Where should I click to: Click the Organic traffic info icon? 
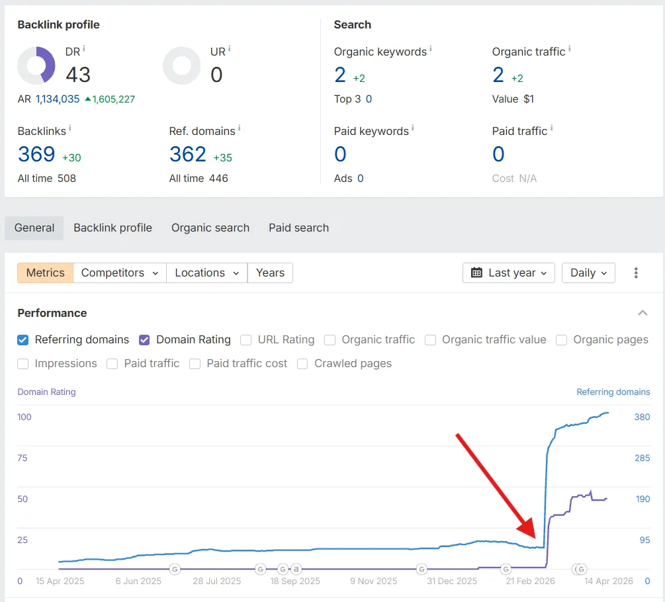569,49
